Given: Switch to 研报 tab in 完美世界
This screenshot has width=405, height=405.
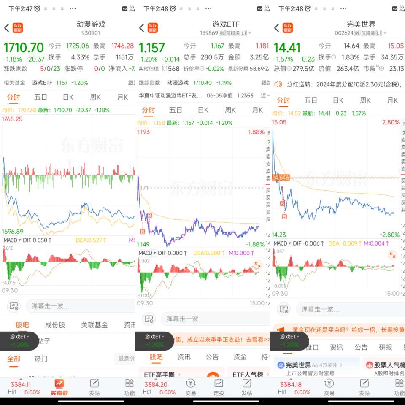Looking at the screenshot, I should [x=385, y=347].
